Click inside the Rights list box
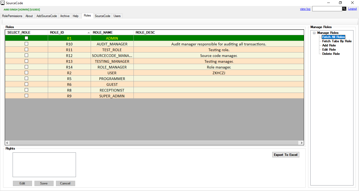Screen dimensions: 359x191 pos(44,165)
